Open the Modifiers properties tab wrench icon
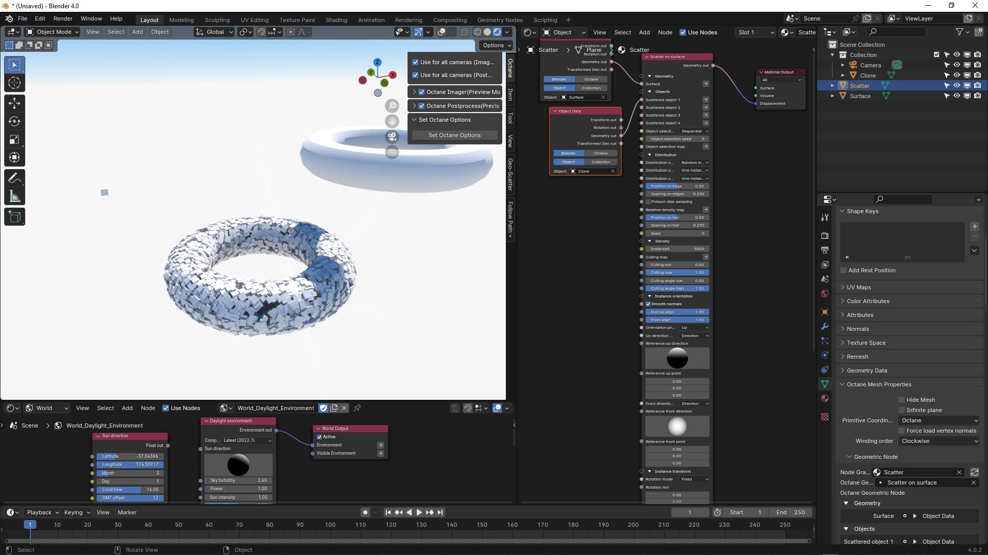The image size is (988, 555). click(825, 326)
